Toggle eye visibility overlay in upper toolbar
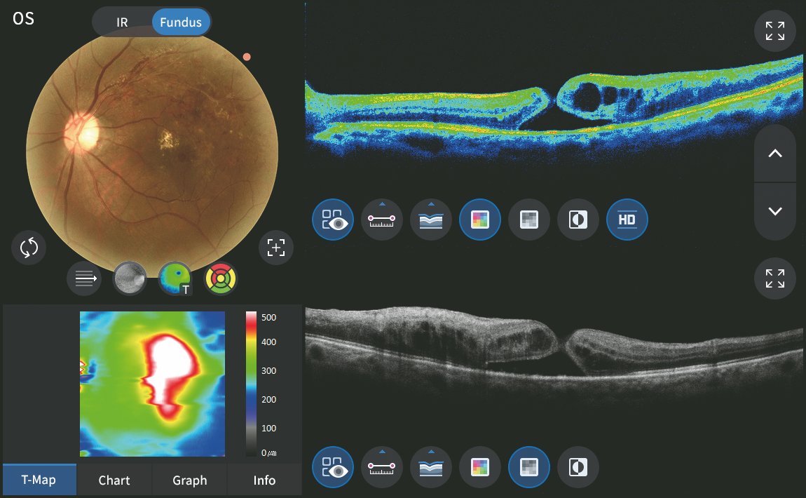Screen dimensions: 806x498 [x=333, y=220]
